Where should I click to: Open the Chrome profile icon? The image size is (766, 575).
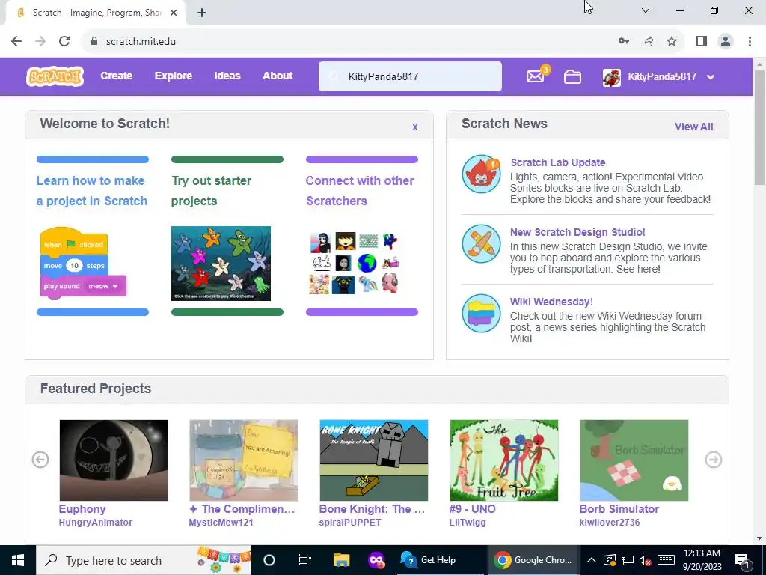(x=726, y=42)
